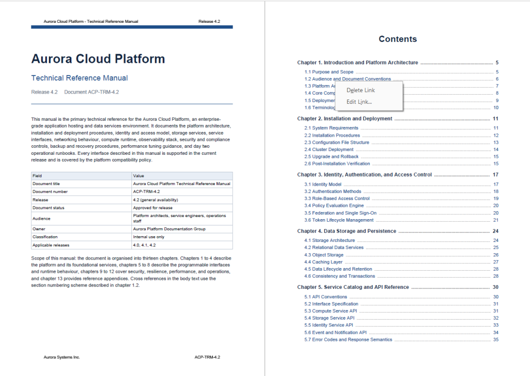Open 3.2 Authentication Methods link

pyautogui.click(x=333, y=191)
